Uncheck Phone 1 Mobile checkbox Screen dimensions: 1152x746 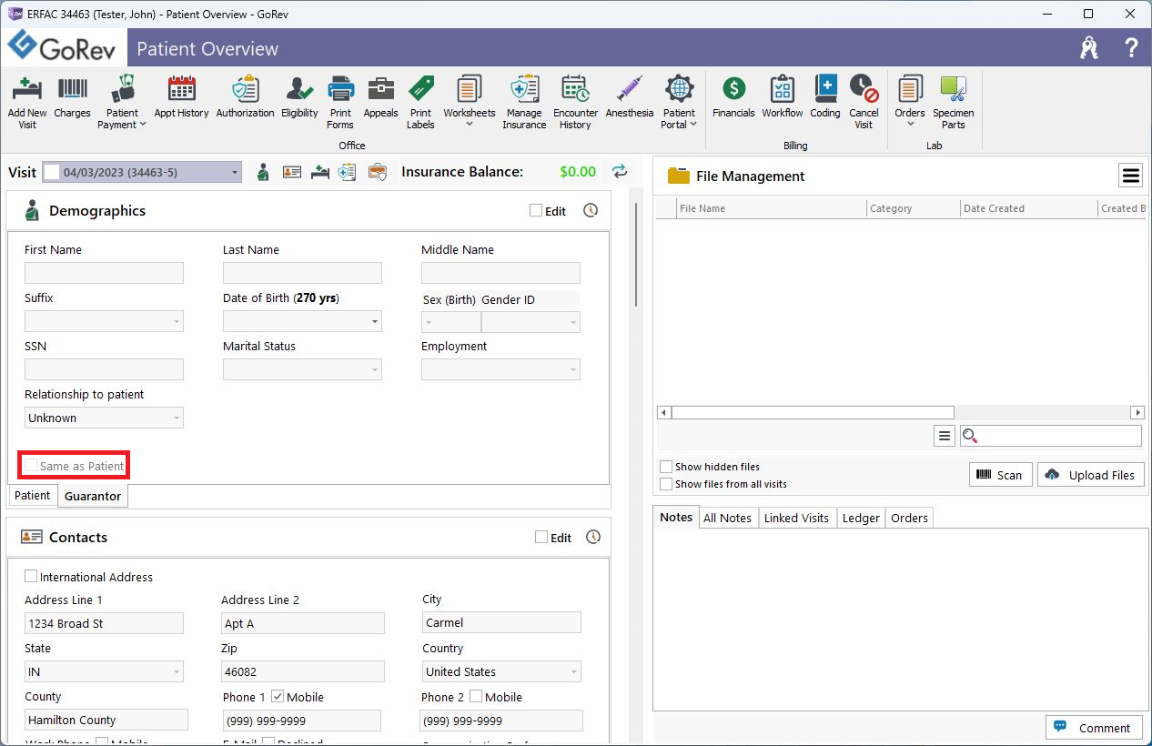tap(278, 696)
